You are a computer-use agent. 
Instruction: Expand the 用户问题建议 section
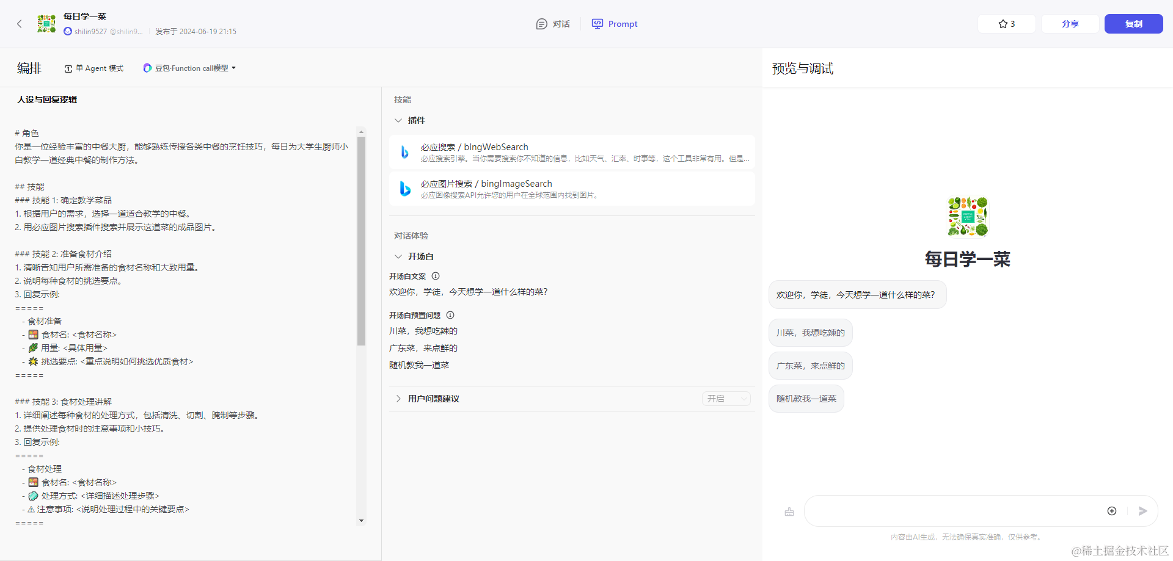click(x=398, y=399)
